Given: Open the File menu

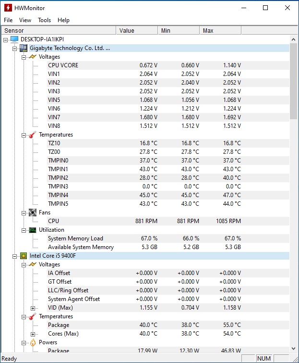Looking at the screenshot, I should click(x=8, y=20).
